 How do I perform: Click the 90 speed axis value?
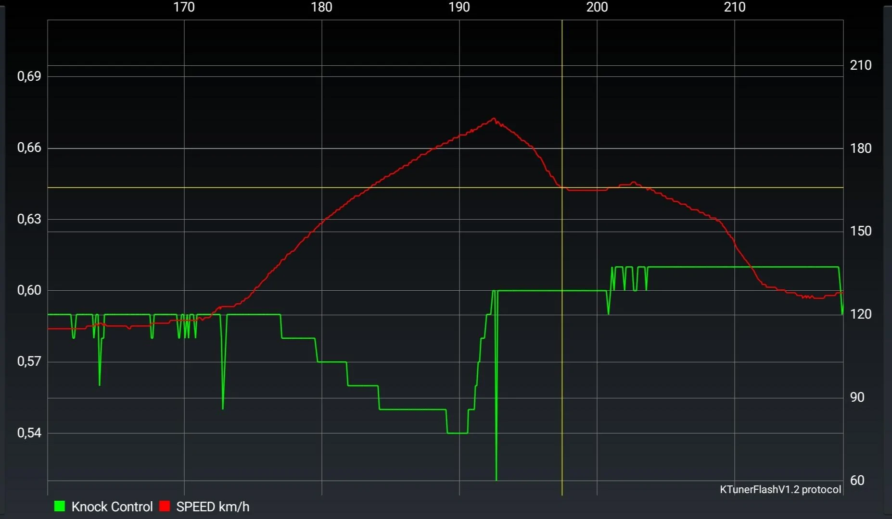857,397
